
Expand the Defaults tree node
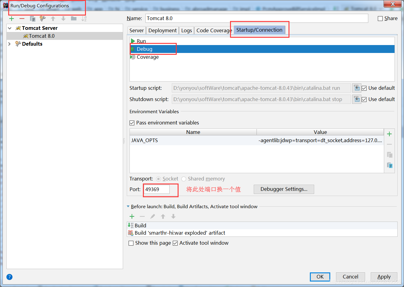click(x=10, y=44)
